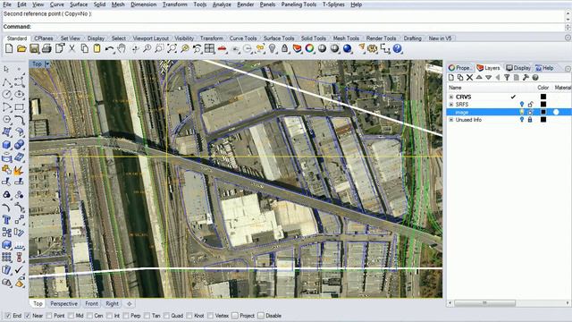The image size is (572, 322).
Task: Select the Polyline tool in left toolbar
Action: (6, 82)
